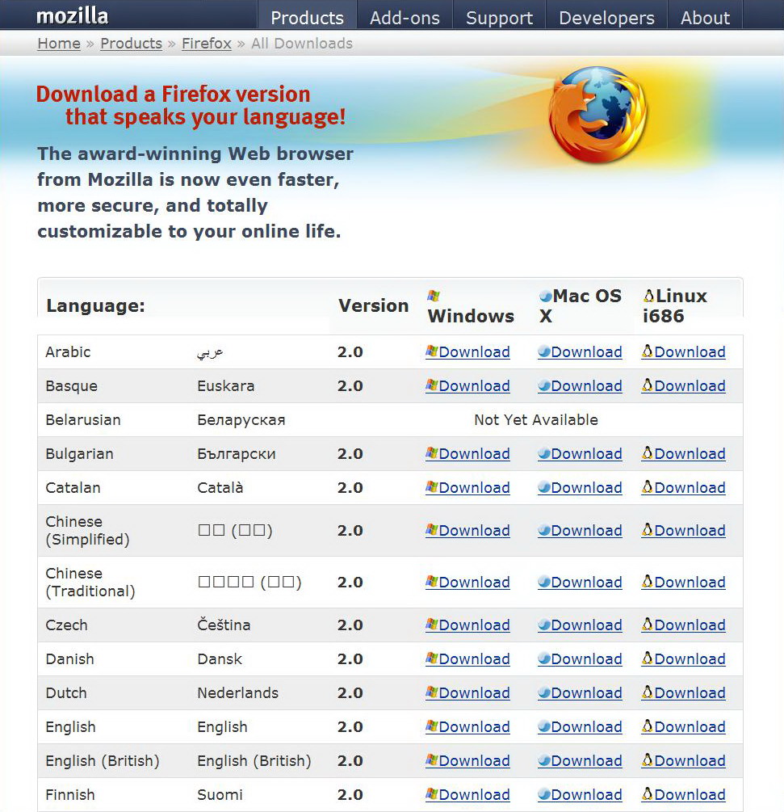Viewport: 784px width, 812px height.
Task: Click the 'Not Yet Available' text
Action: tap(536, 419)
